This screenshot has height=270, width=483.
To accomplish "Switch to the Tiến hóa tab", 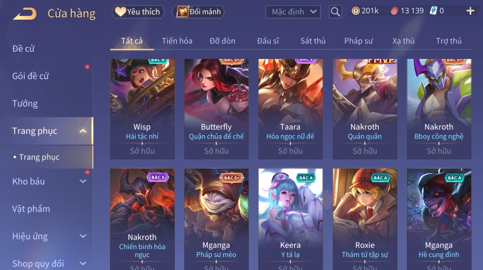I will coord(177,41).
